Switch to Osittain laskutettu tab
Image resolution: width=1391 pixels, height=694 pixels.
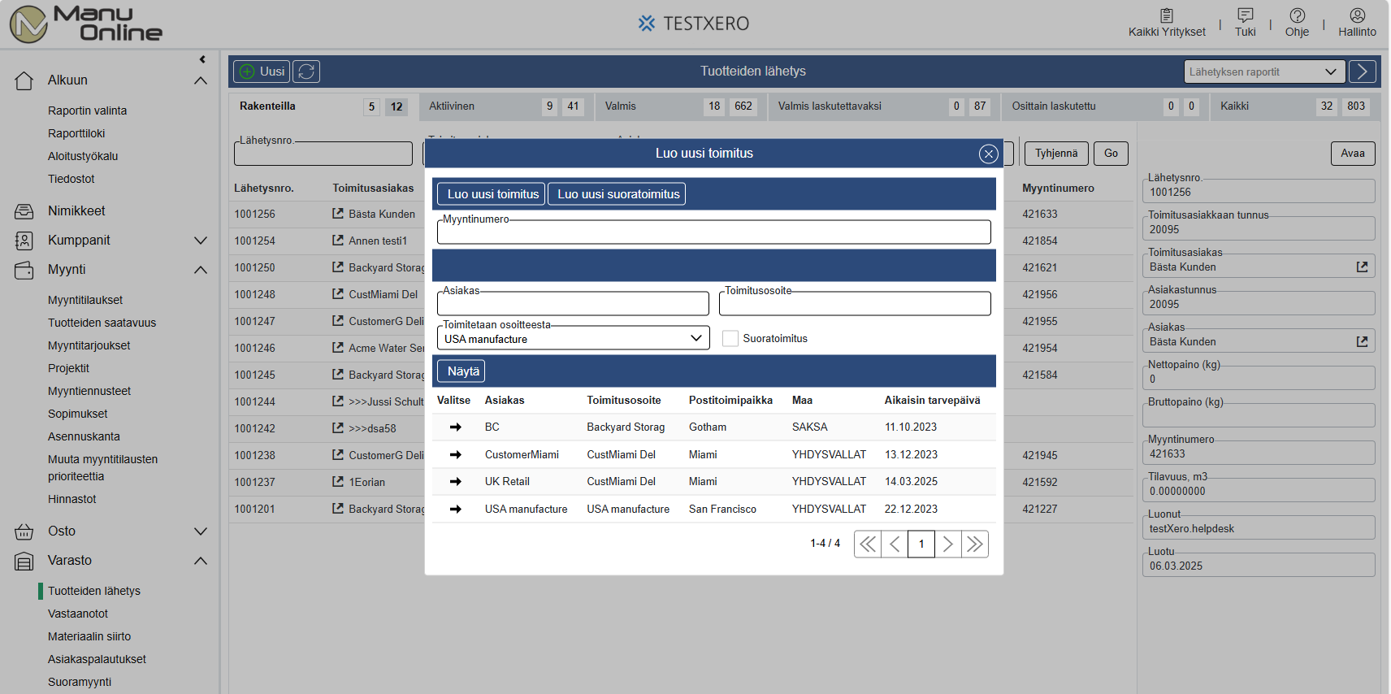[1103, 106]
